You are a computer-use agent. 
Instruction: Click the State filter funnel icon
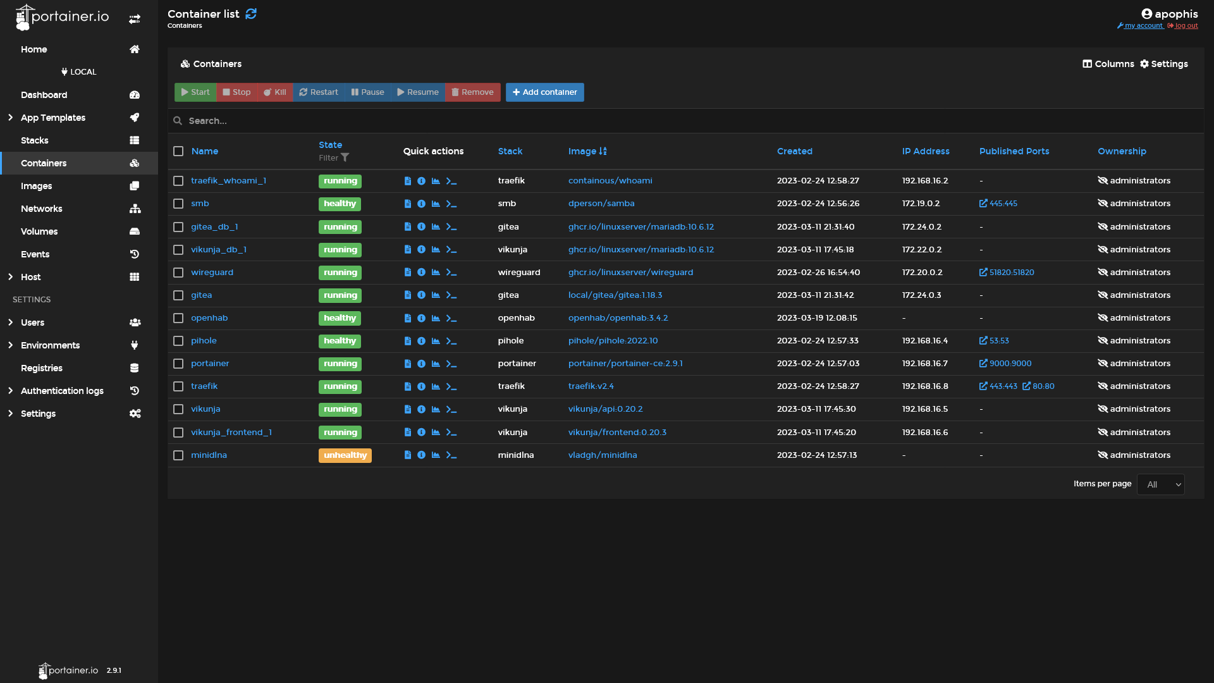(x=345, y=157)
